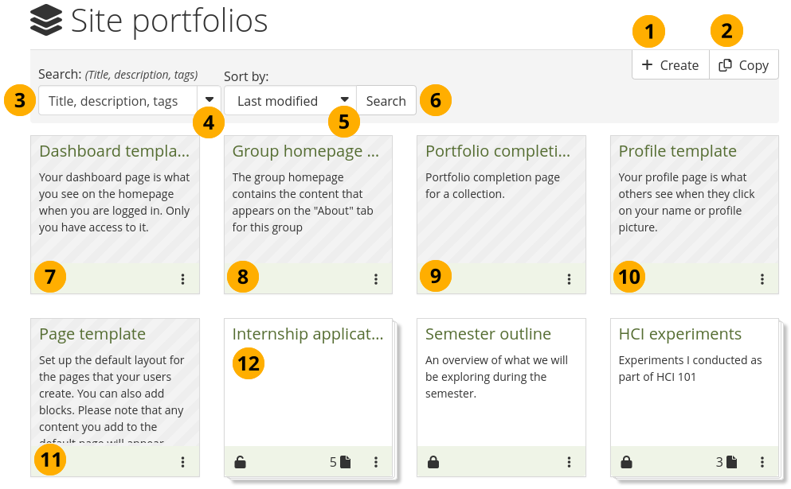Click three-dot menu on Portfolio completion card

(x=569, y=279)
